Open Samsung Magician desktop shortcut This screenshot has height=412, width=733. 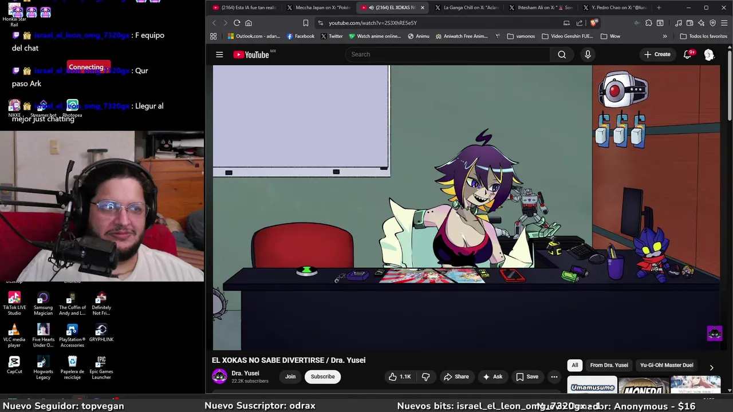(x=43, y=303)
